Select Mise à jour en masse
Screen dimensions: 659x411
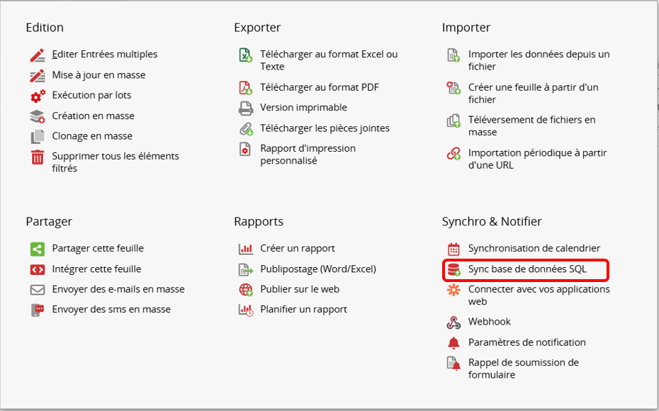click(98, 75)
